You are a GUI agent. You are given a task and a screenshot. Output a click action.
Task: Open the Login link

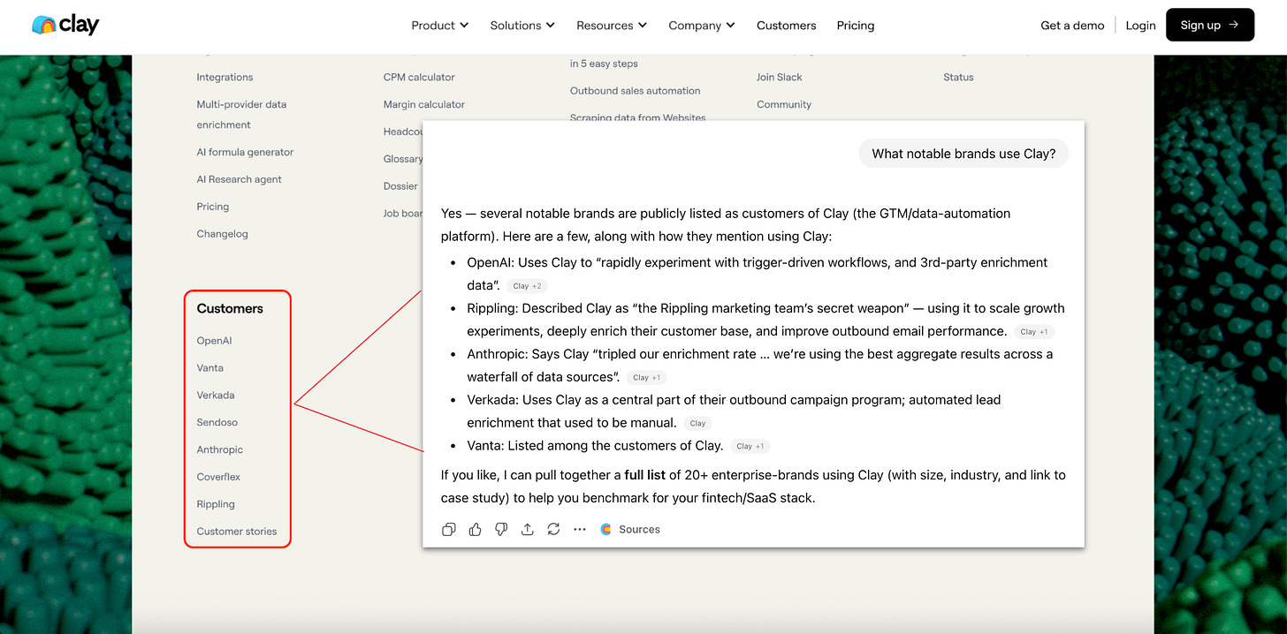1140,26
